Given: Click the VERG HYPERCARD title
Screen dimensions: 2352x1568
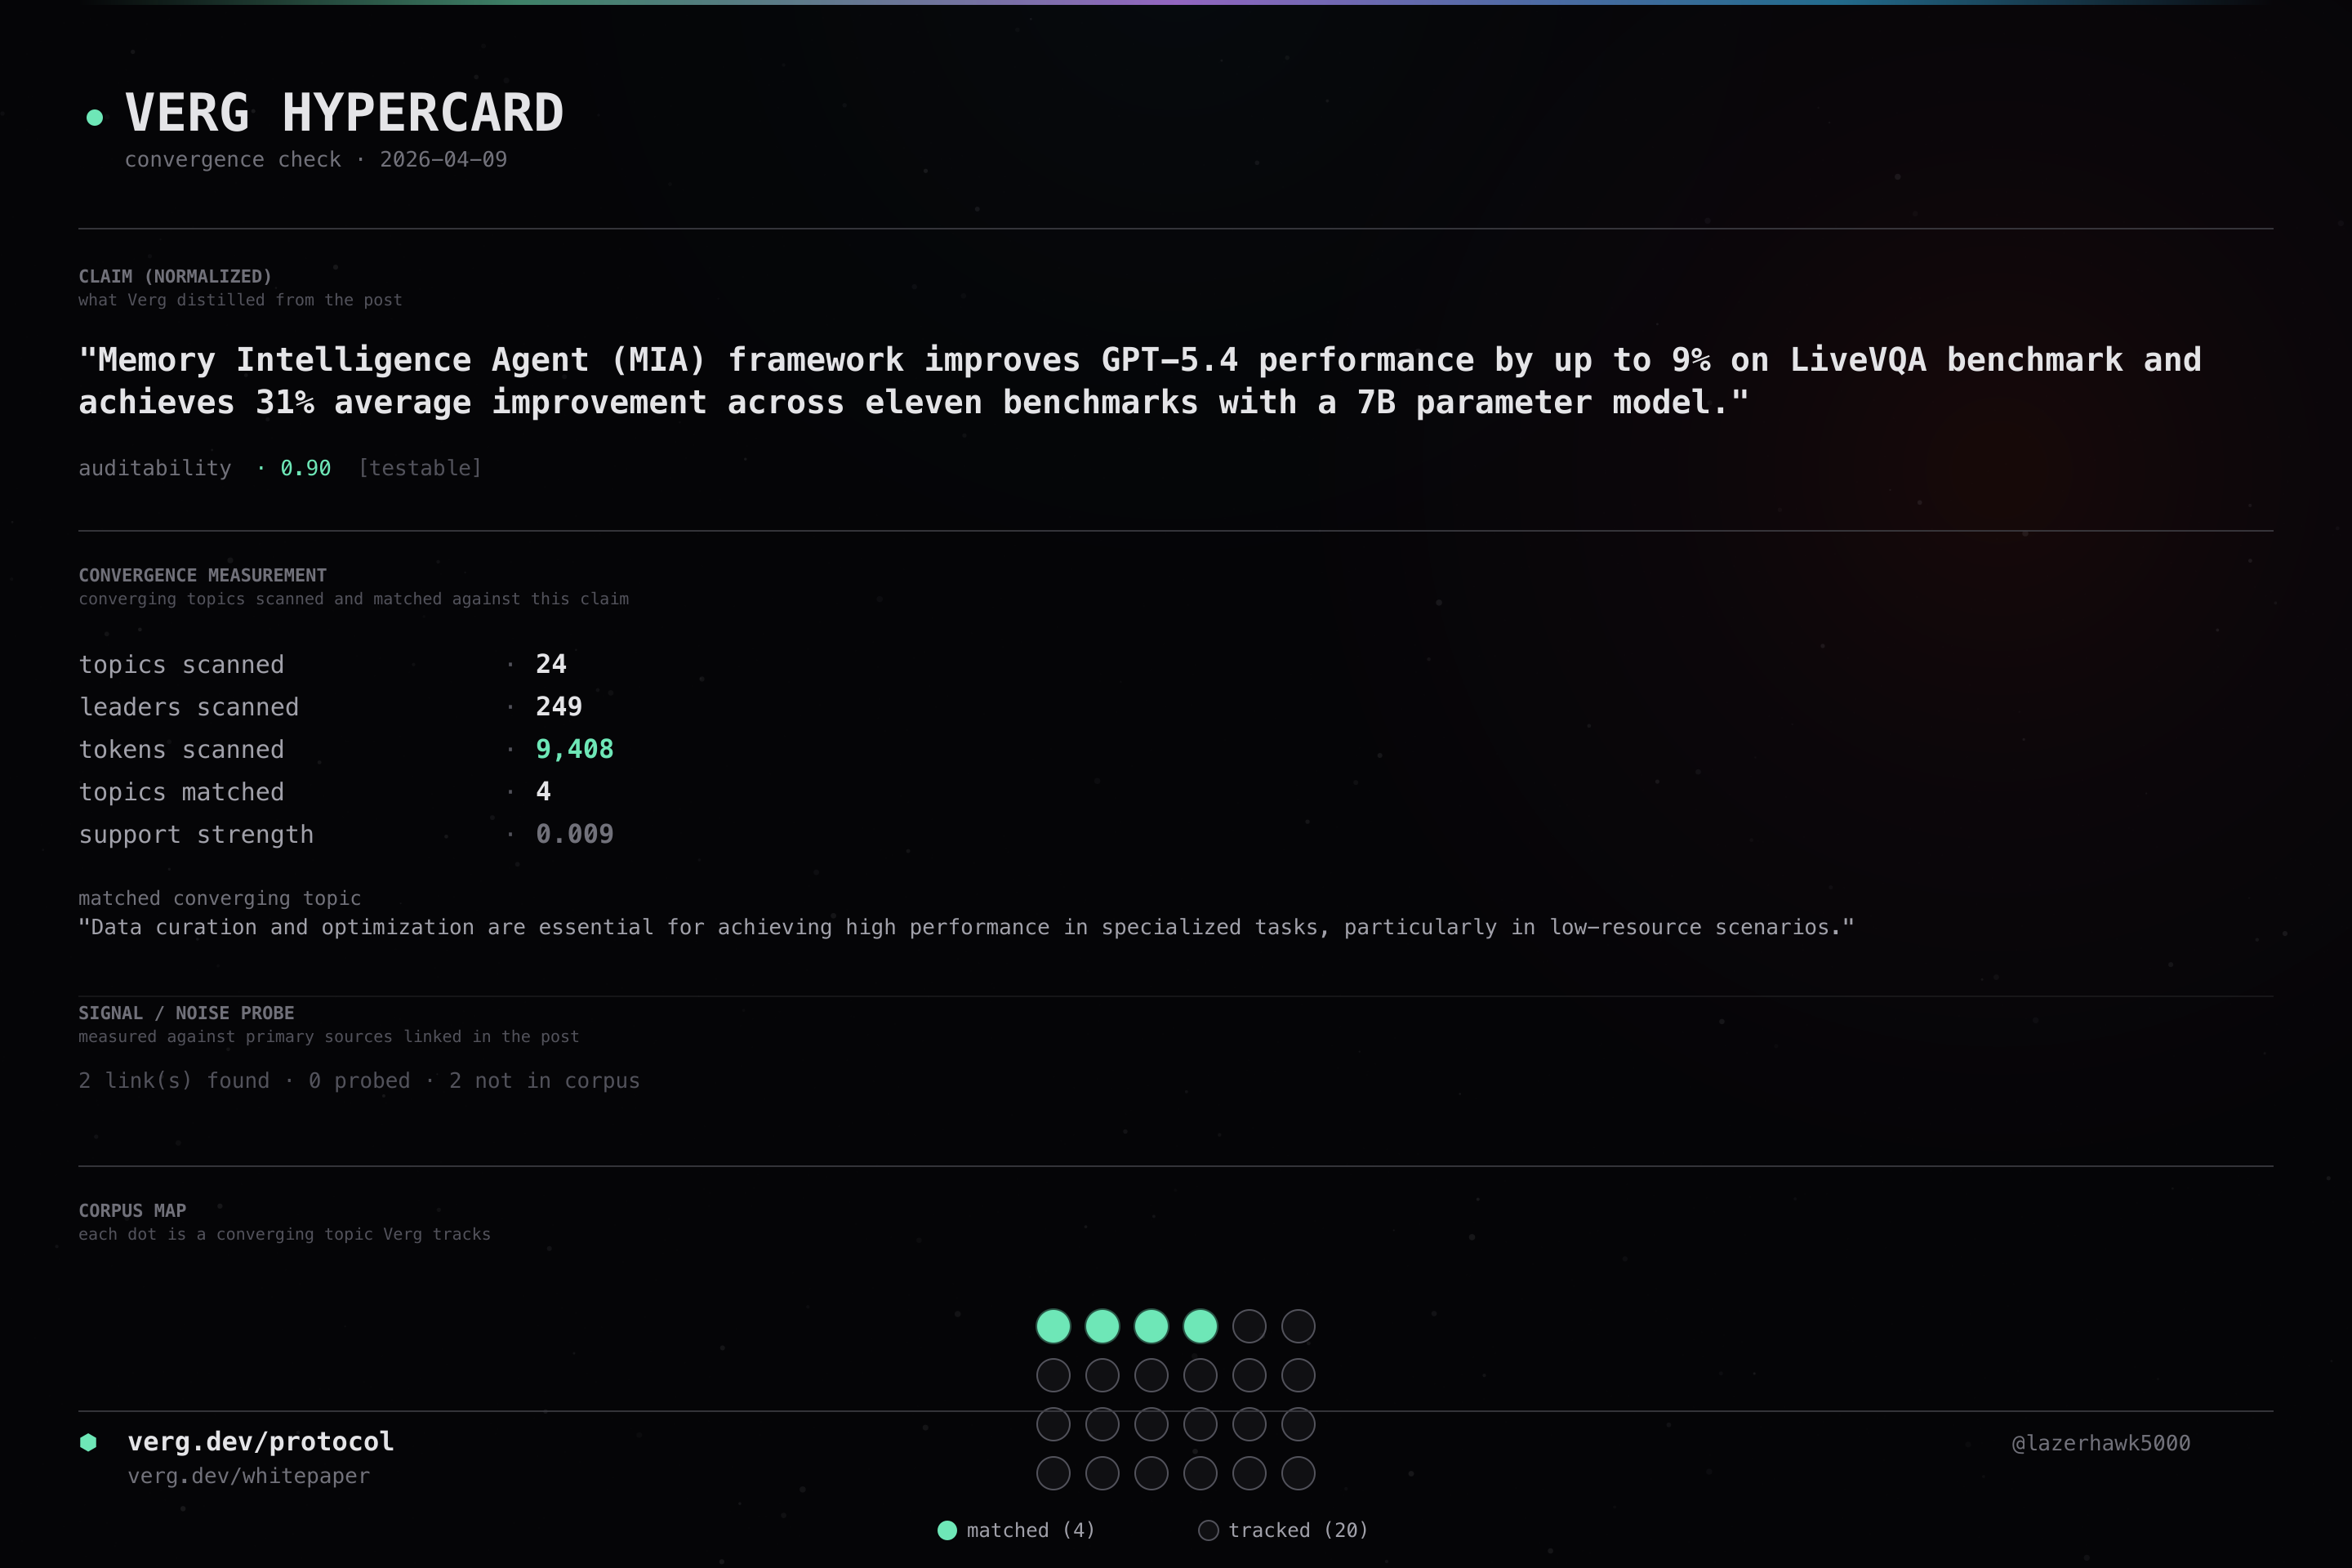Looking at the screenshot, I should [344, 112].
